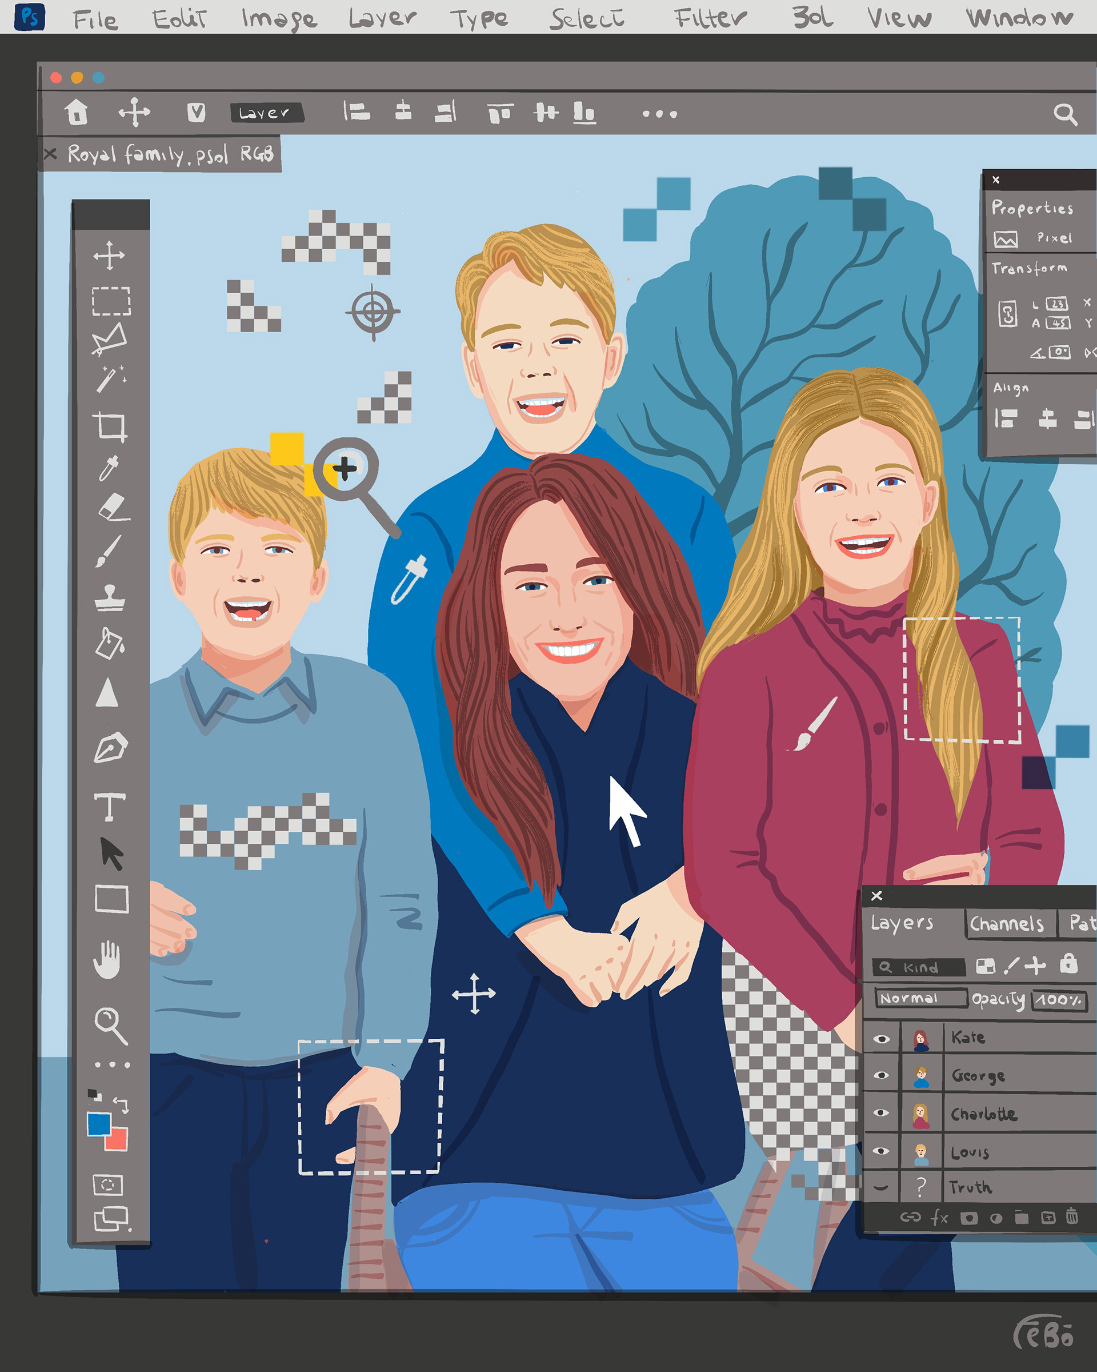Viewport: 1097px width, 1372px height.
Task: Open the Filter menu
Action: (x=710, y=18)
